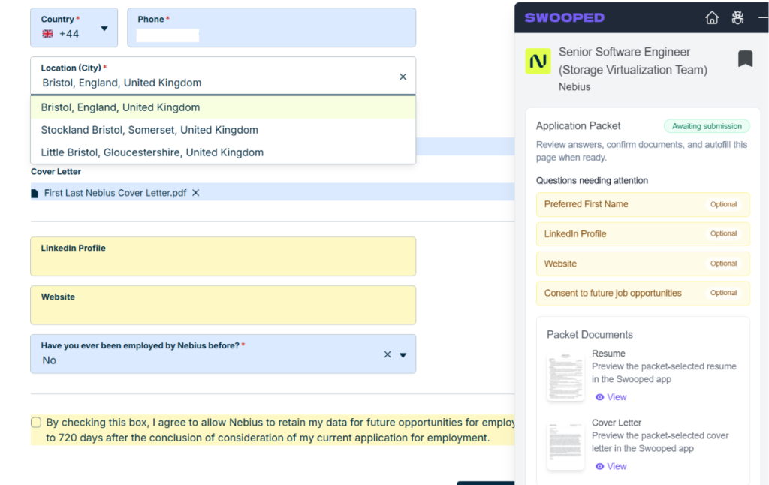
Task: Click the eye icon beside Resume View
Action: pos(599,397)
